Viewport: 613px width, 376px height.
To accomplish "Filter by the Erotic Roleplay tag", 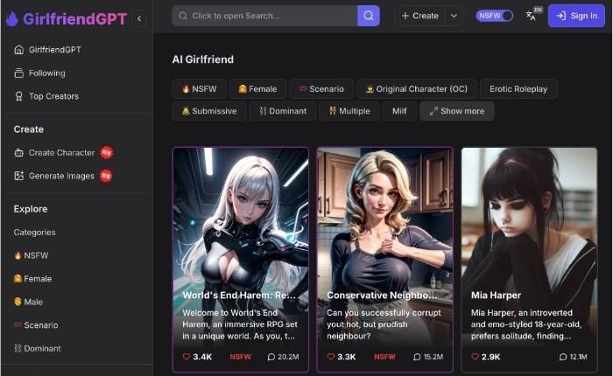I will pos(518,89).
